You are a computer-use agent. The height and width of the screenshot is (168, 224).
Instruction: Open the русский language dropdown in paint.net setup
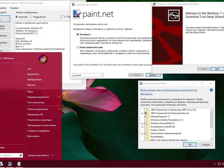[x=88, y=75]
